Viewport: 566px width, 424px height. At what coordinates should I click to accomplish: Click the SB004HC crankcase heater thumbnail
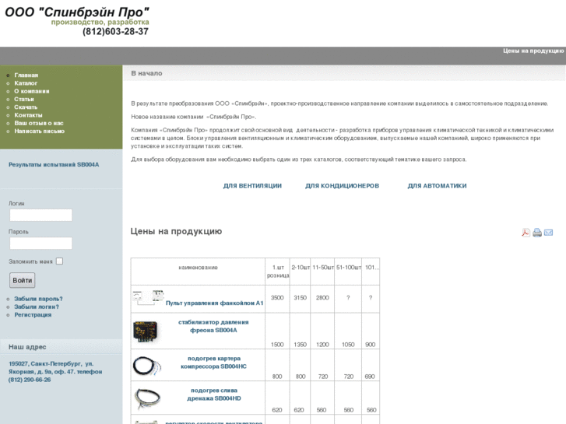(x=146, y=366)
